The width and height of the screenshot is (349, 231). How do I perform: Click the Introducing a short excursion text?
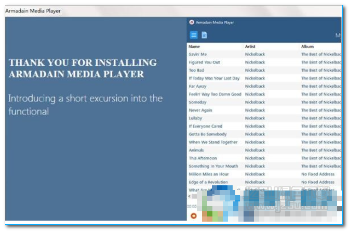pos(86,105)
